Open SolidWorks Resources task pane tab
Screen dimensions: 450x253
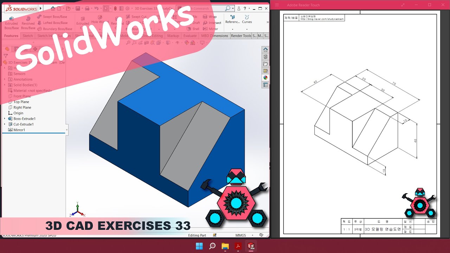(265, 50)
